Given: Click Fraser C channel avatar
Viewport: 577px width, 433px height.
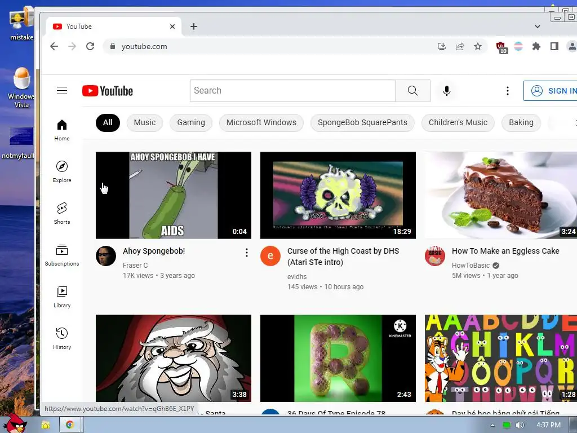Looking at the screenshot, I should click(106, 256).
